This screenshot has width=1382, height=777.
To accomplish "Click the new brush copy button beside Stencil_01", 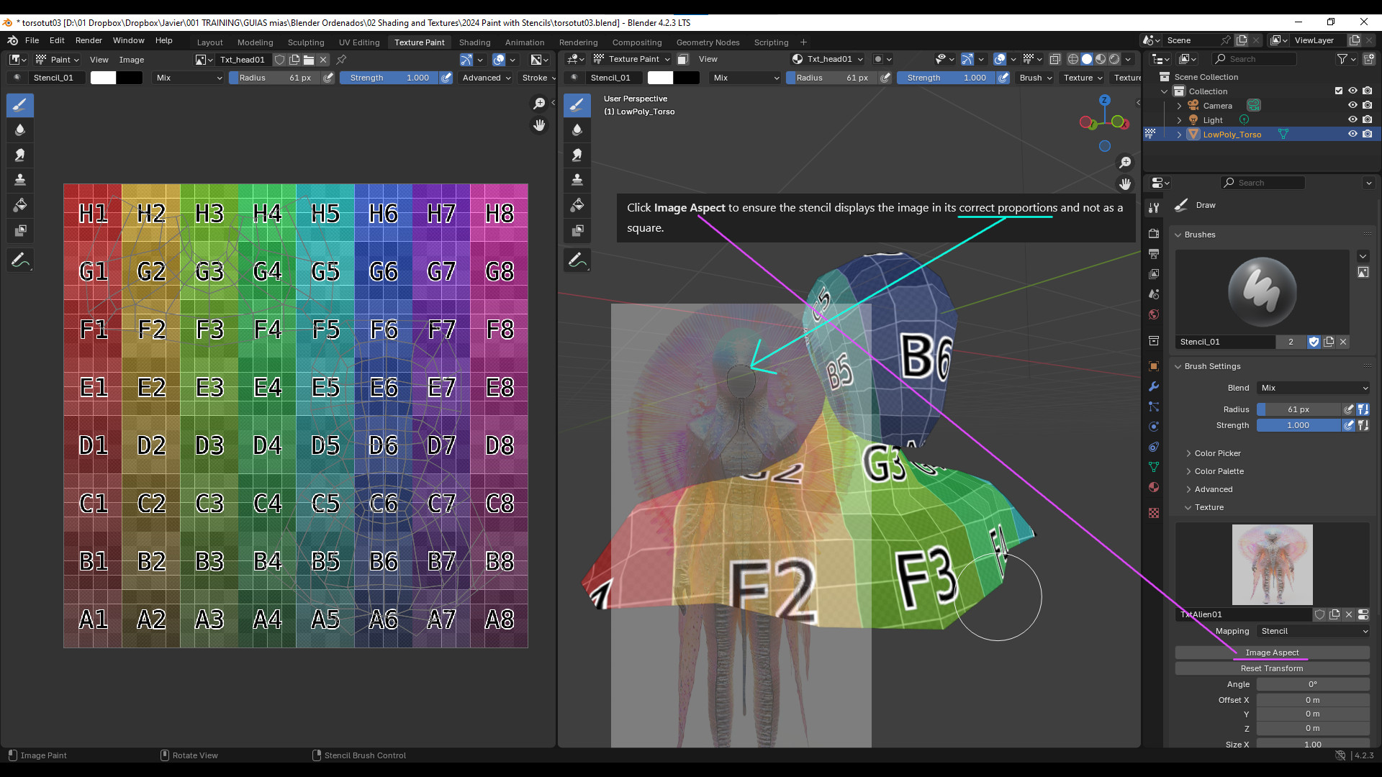I will [x=1329, y=342].
